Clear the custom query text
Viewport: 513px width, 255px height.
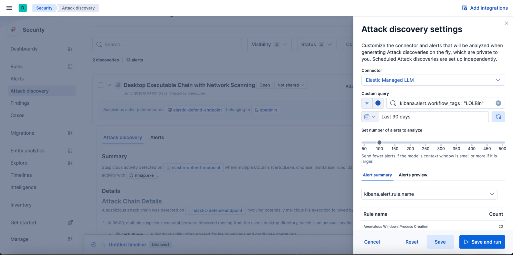tap(498, 103)
